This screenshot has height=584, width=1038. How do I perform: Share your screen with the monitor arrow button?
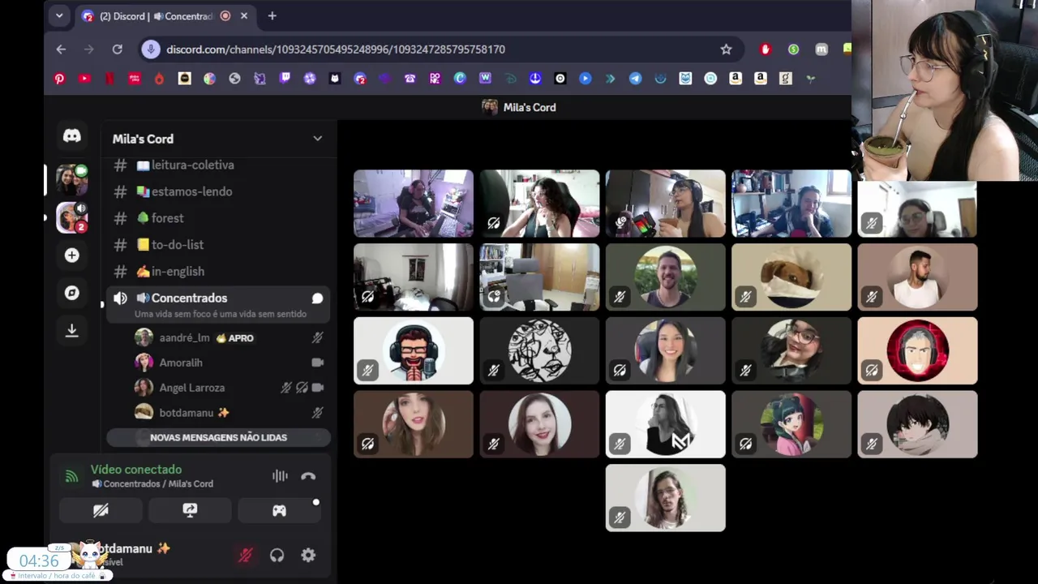190,510
